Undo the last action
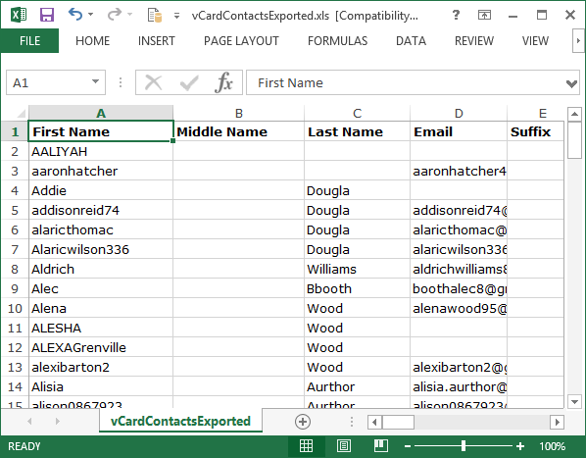Screen dimensions: 586x458 pos(75,15)
